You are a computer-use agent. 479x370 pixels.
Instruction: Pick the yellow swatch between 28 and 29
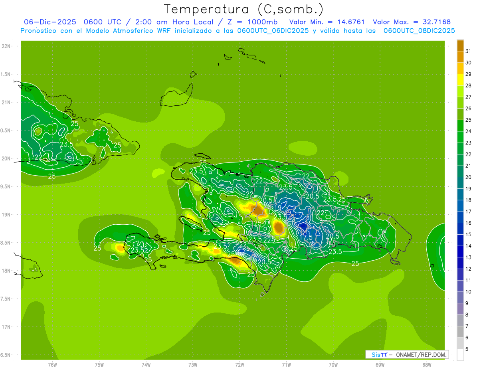[460, 80]
